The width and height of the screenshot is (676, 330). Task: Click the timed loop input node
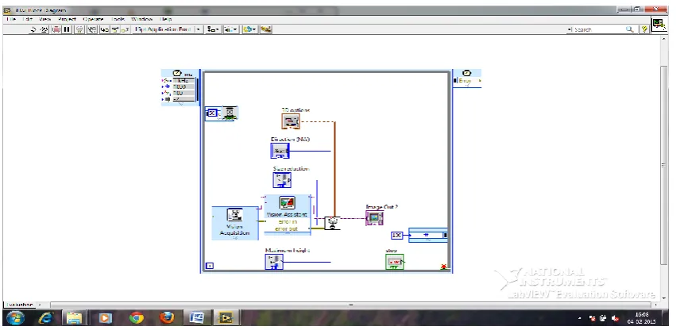(x=180, y=87)
